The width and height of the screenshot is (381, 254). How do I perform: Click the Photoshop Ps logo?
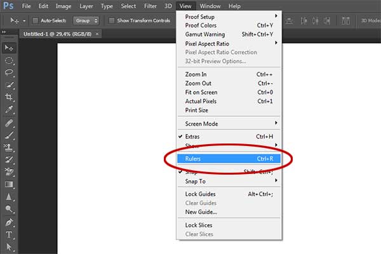click(x=8, y=6)
